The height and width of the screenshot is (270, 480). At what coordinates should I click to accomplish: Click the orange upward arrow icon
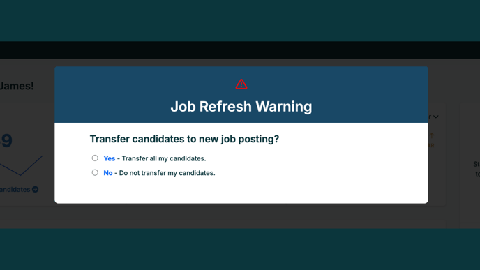point(432,135)
